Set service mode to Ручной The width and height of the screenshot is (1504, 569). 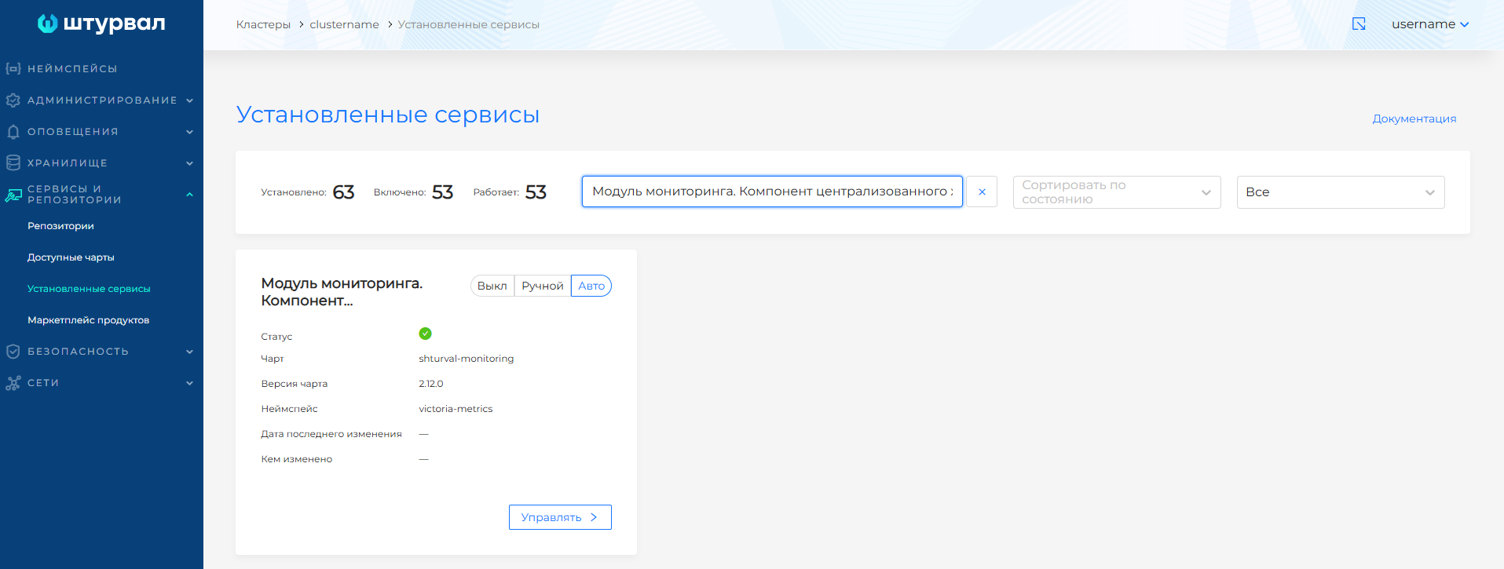coord(543,286)
